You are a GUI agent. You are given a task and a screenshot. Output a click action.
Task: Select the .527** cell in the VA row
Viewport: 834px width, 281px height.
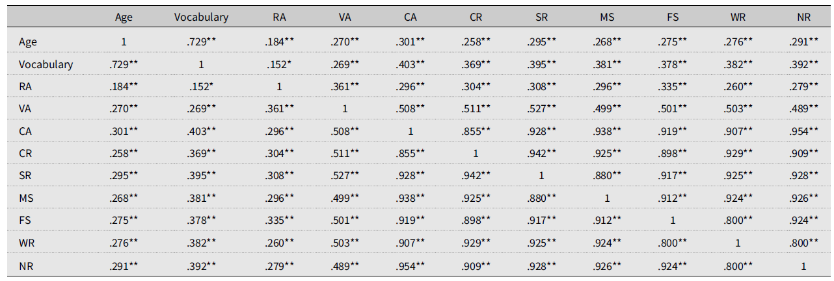point(542,109)
